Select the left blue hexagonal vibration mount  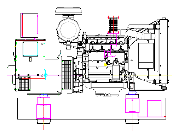(x=44, y=96)
